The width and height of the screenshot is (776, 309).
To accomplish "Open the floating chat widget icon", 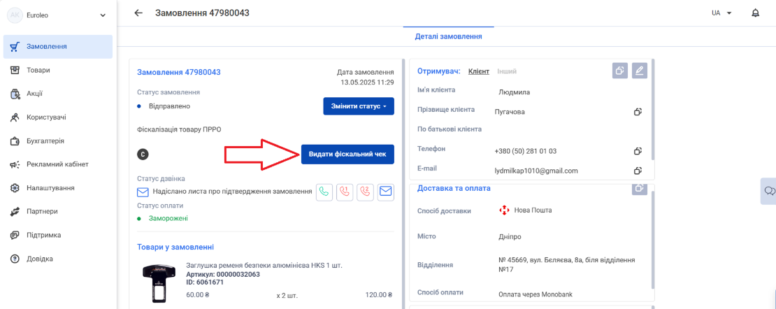I will tap(768, 191).
